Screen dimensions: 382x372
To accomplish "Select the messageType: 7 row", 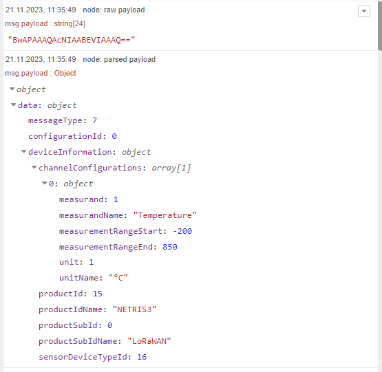I will pyautogui.click(x=63, y=120).
